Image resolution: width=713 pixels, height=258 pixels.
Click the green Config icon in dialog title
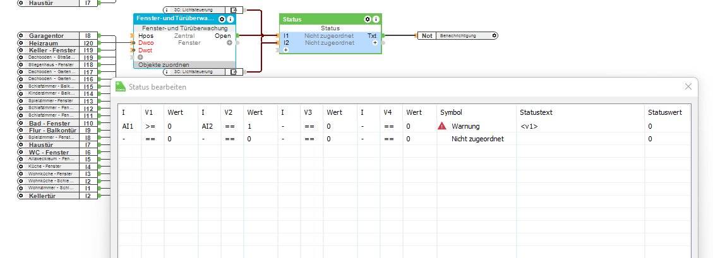(x=121, y=87)
